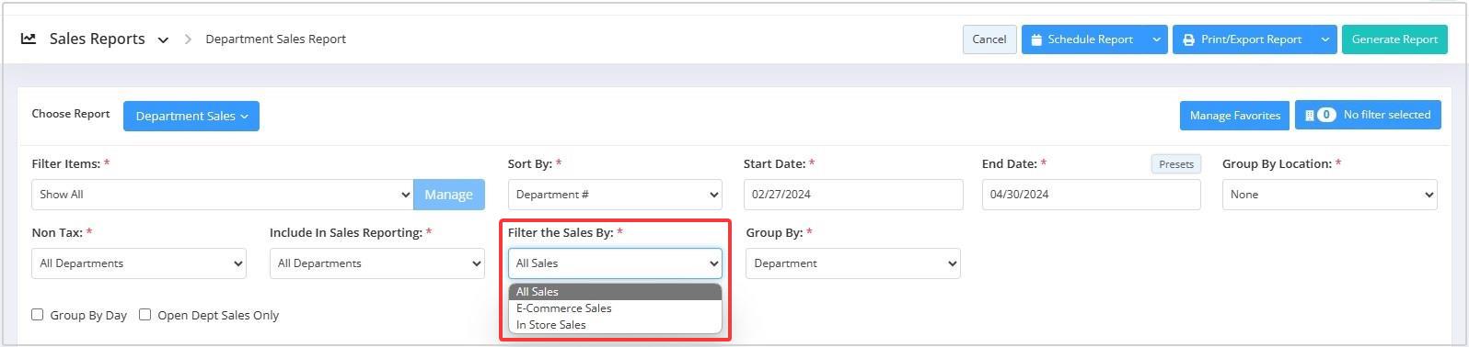Open the Schedule Report dropdown arrow
The image size is (1469, 347).
point(1156,39)
